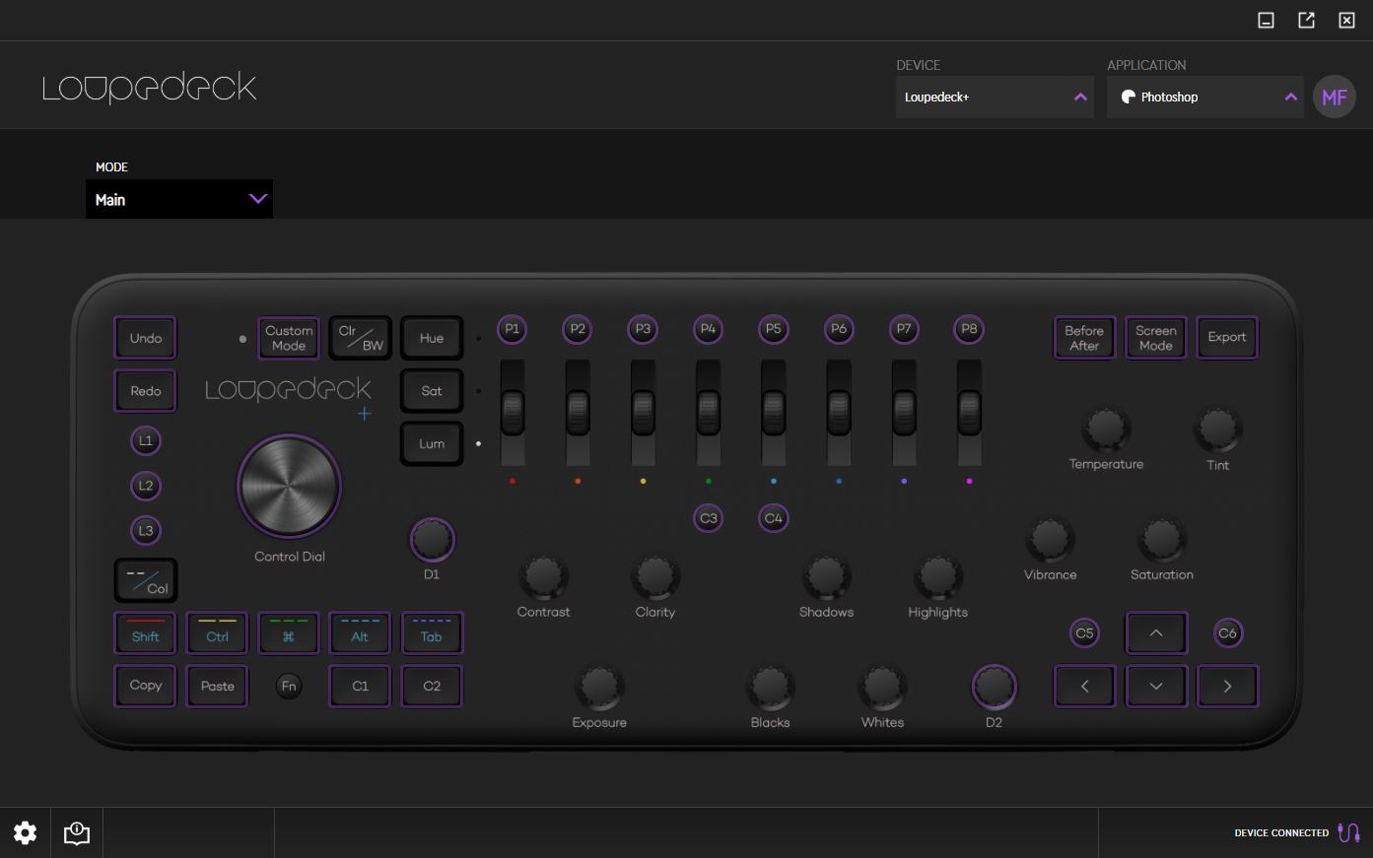Screen dimensions: 1373x858
Task: Click the Paste key
Action: (217, 686)
